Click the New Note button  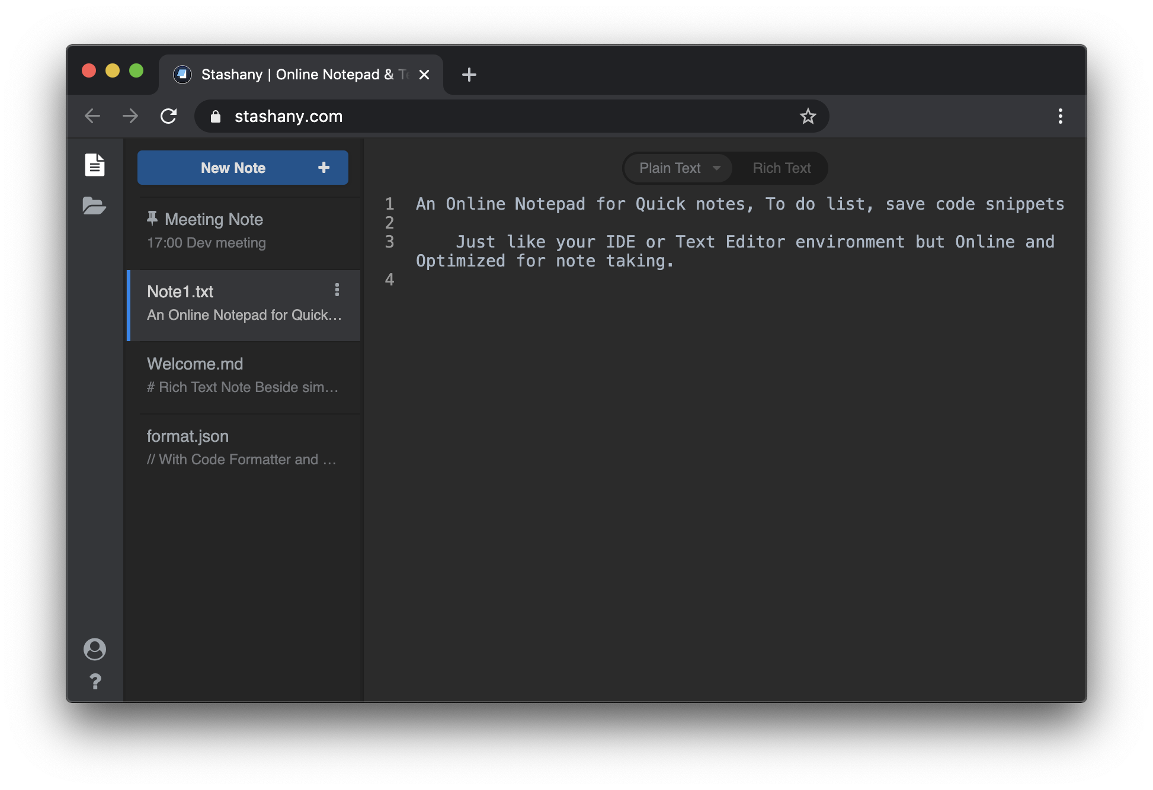(x=243, y=168)
